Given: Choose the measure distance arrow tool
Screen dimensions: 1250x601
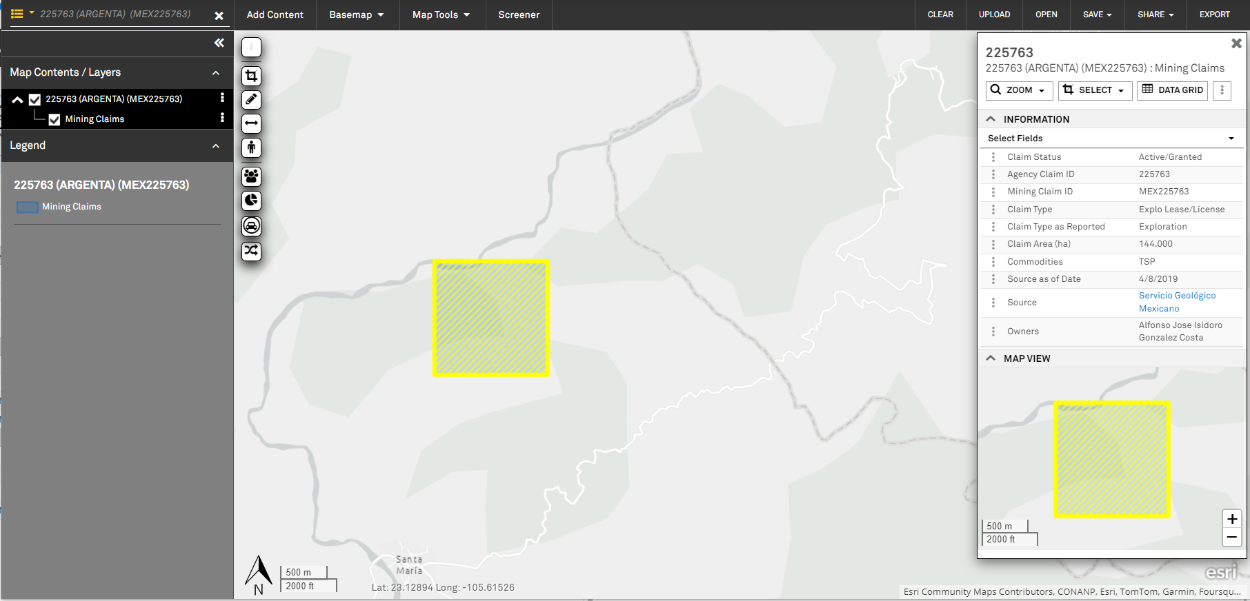Looking at the screenshot, I should coord(252,123).
